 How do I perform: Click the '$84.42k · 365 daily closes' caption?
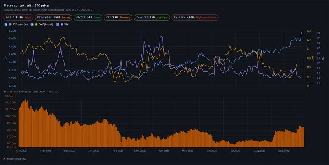pyautogui.click(x=32, y=92)
